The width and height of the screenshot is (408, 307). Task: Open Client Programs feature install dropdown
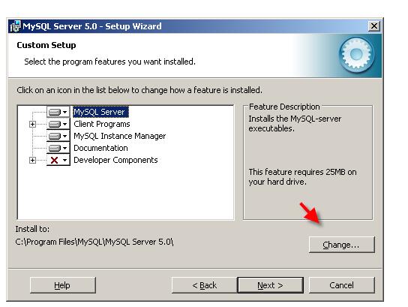[58, 124]
